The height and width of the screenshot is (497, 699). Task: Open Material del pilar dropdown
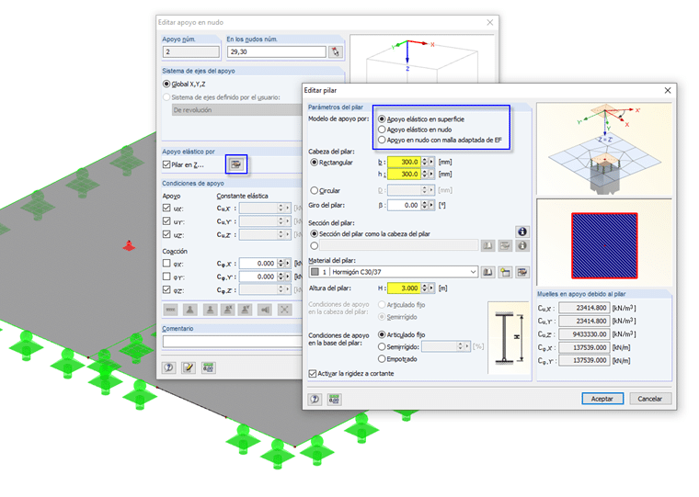(473, 272)
